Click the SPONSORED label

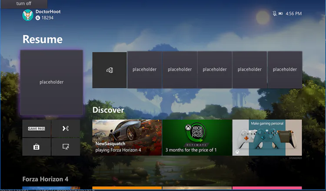pyautogui.click(x=295, y=158)
